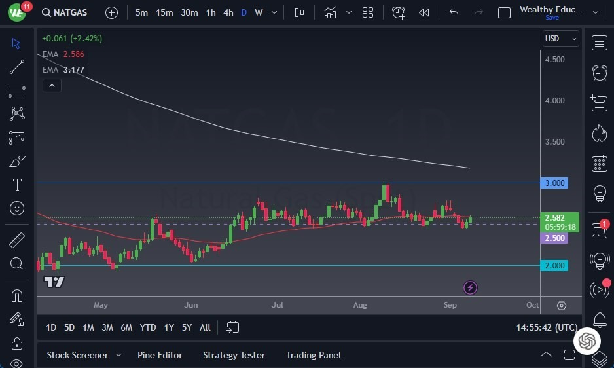Image resolution: width=614 pixels, height=368 pixels.
Task: Toggle magnet mode for drawings
Action: point(17,296)
